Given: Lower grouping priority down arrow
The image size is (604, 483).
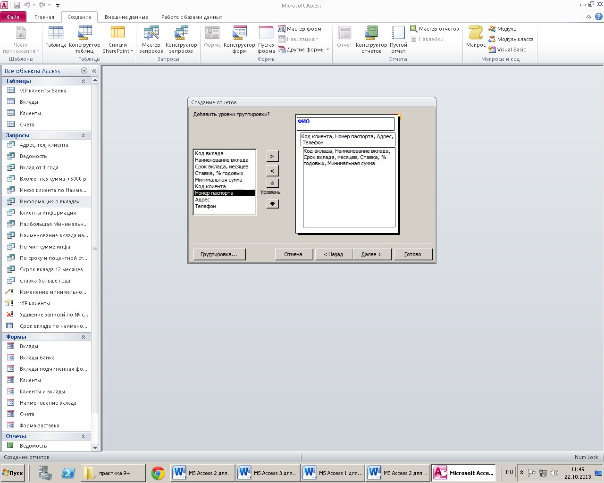Looking at the screenshot, I should (x=272, y=204).
